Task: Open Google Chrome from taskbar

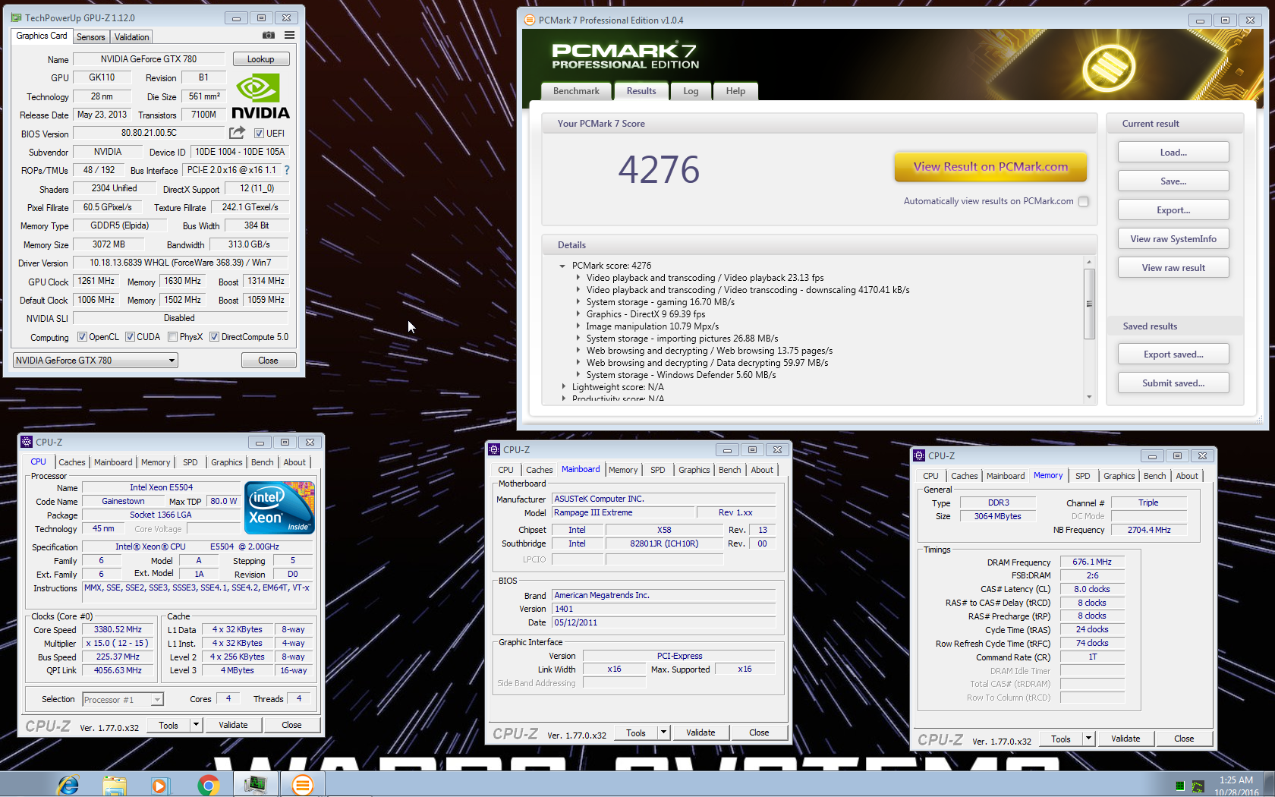Action: coord(207,785)
